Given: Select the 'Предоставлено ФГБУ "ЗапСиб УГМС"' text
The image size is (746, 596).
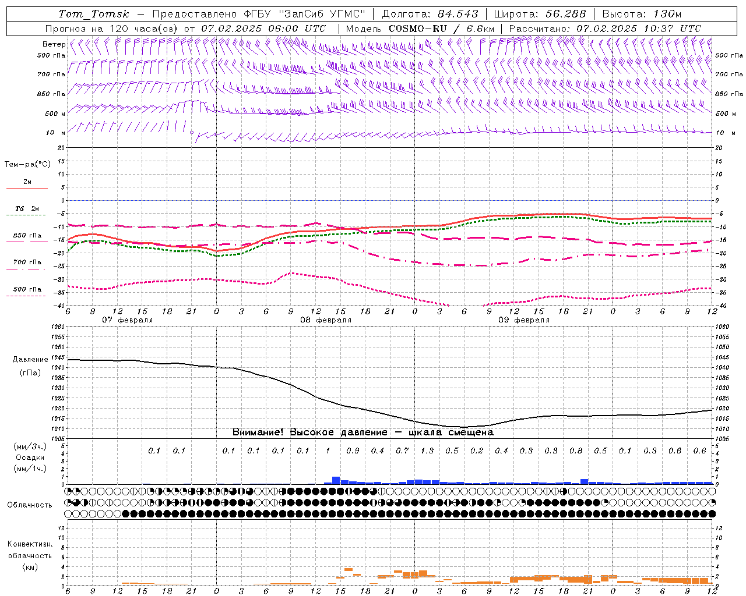Looking at the screenshot, I should [x=258, y=14].
